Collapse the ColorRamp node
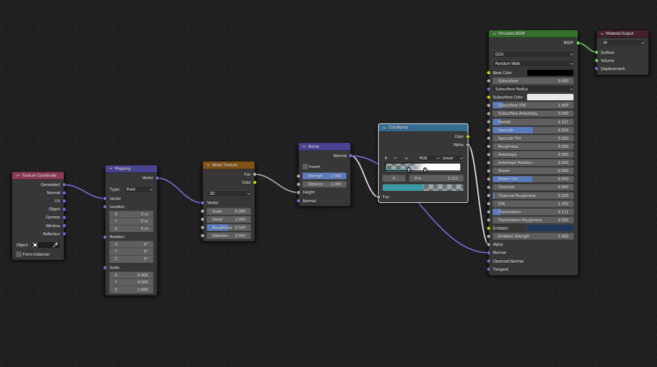The width and height of the screenshot is (657, 367). click(384, 128)
